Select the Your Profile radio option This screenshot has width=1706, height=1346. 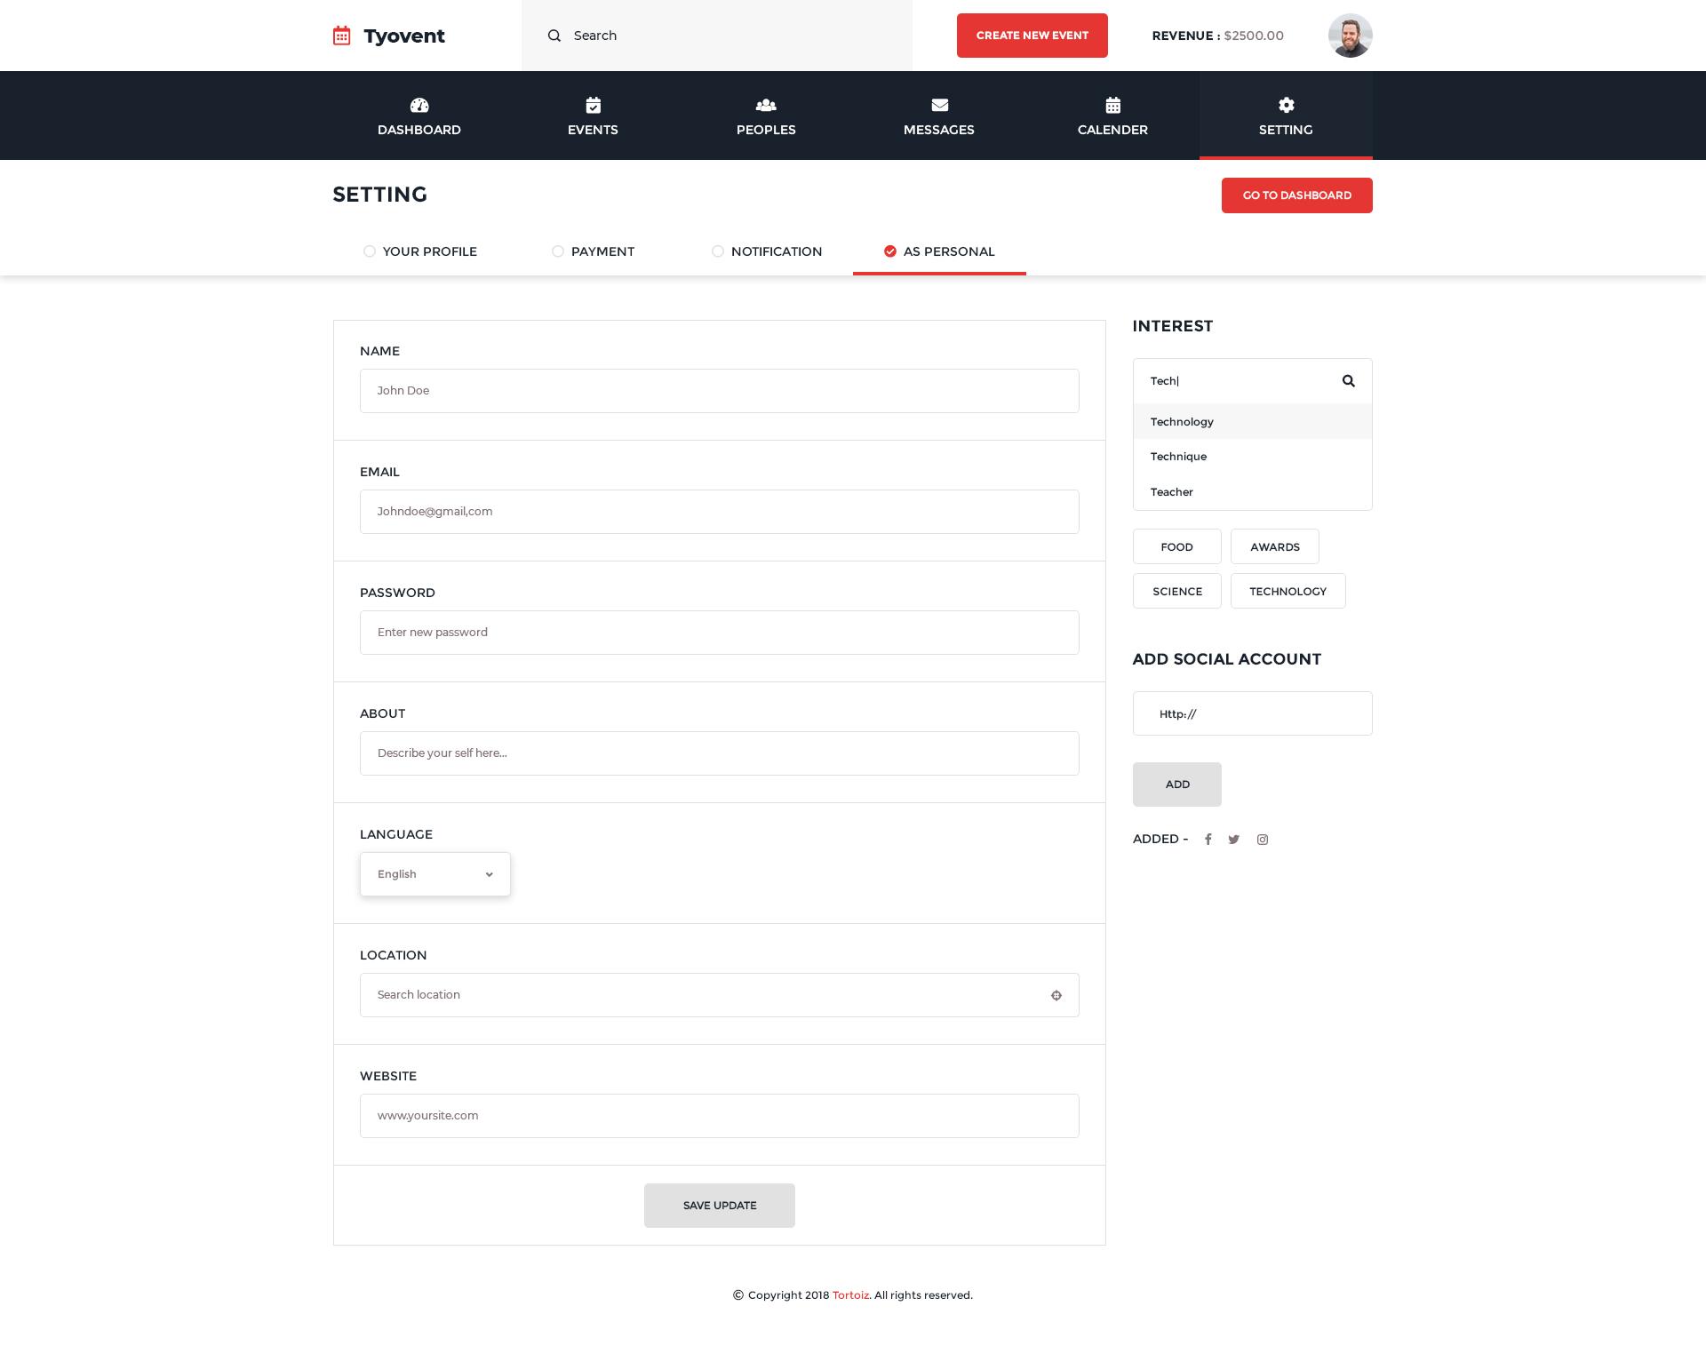coord(370,251)
